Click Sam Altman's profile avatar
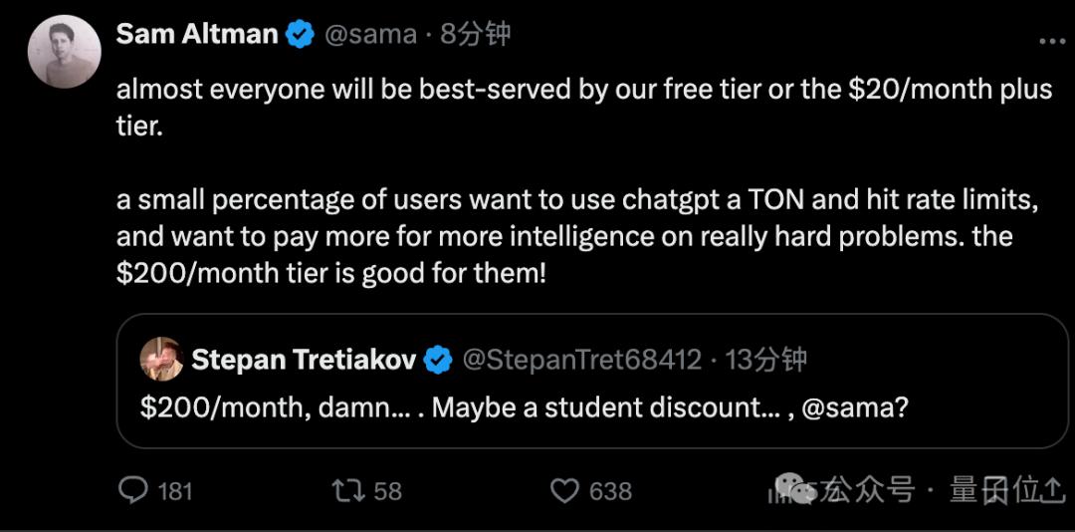This screenshot has width=1075, height=532. click(64, 52)
